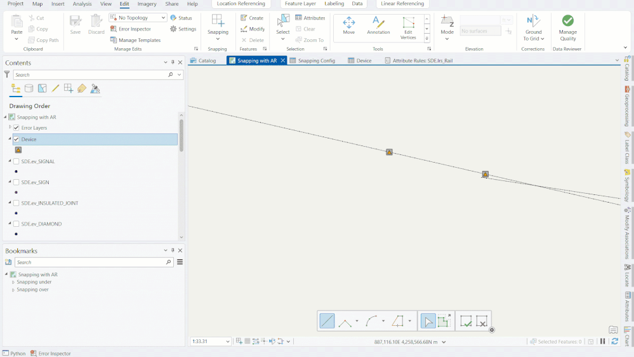Open the Linear Referencing tab
634x357 pixels.
point(402,4)
